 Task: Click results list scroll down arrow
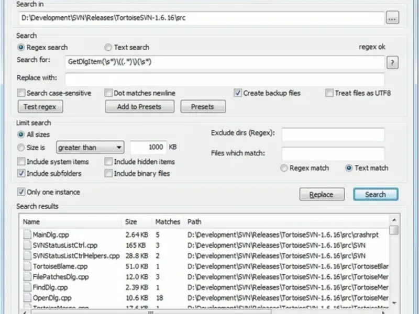394,303
